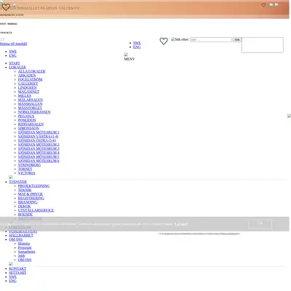Open OM OSS menu item above Historia
The image size is (291, 291).
tap(15, 239)
